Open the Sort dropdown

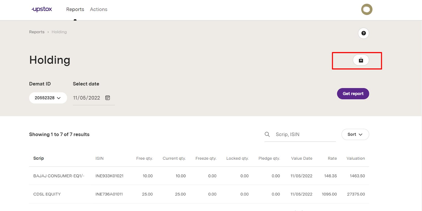pyautogui.click(x=355, y=134)
